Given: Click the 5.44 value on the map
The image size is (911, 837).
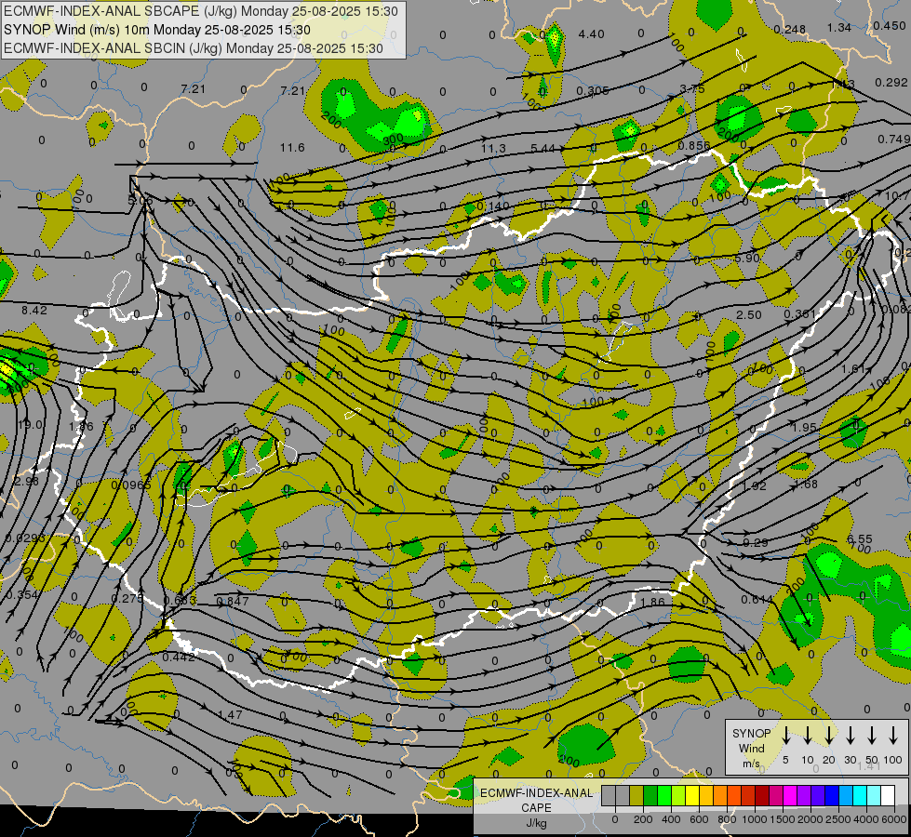Looking at the screenshot, I should (543, 149).
